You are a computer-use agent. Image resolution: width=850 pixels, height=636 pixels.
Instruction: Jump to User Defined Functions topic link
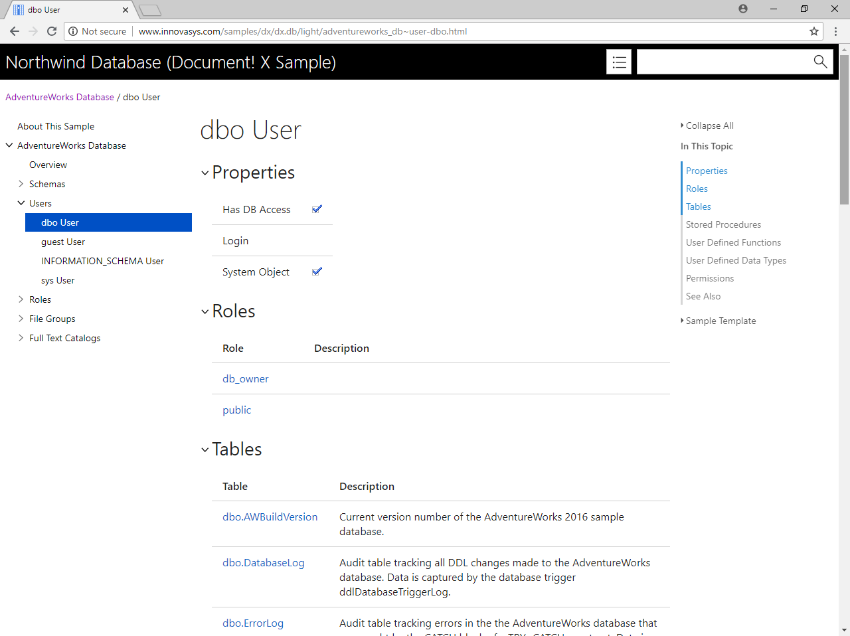[733, 242]
